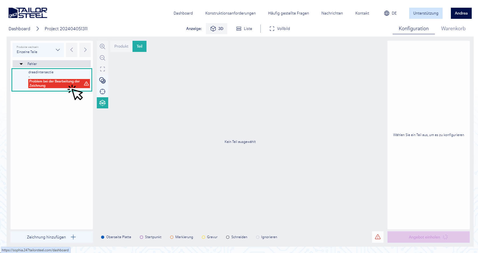The width and height of the screenshot is (478, 253).
Task: Click the zoom in magnifier icon
Action: click(103, 46)
